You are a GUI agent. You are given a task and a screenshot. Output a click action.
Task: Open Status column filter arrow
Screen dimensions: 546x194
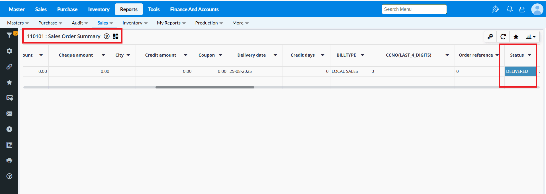coord(529,55)
